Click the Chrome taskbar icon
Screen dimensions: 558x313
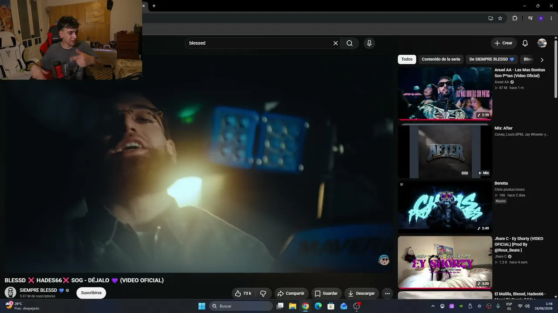coord(306,306)
